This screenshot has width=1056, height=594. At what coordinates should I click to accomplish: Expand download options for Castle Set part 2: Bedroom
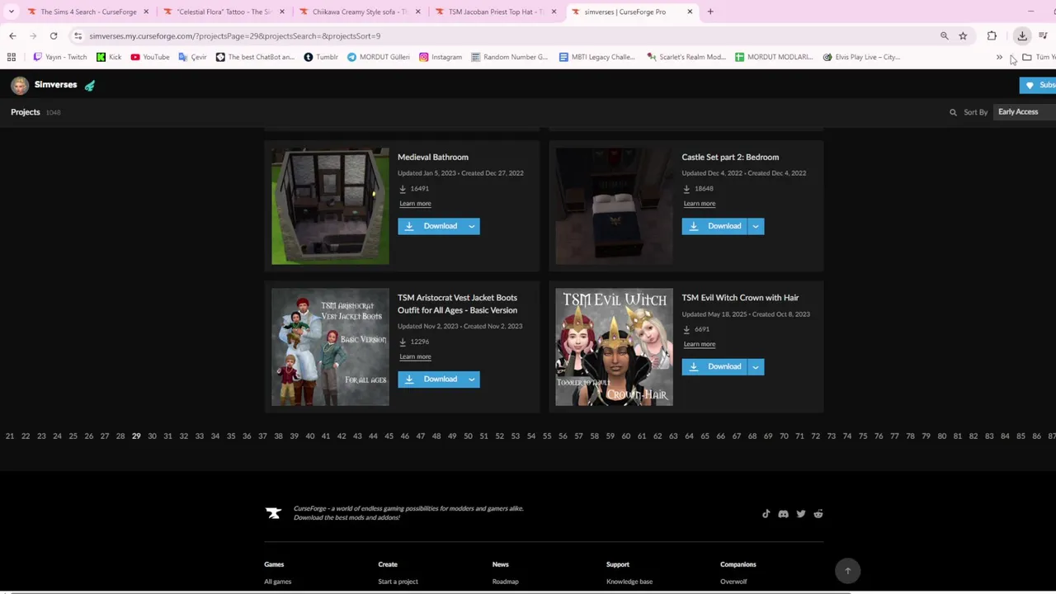tap(756, 226)
